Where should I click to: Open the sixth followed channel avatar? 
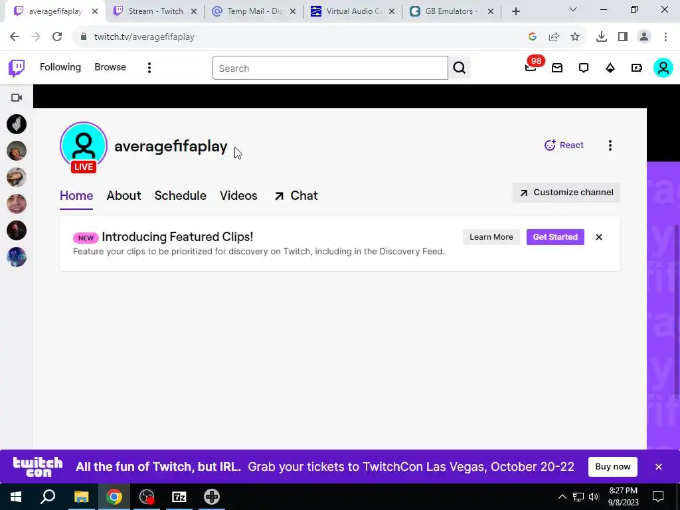tap(17, 257)
